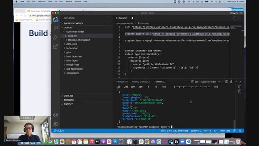Image resolution: width=259 pixels, height=146 pixels.
Task: Toggle secondary side bar layout button
Action: click(x=238, y=13)
